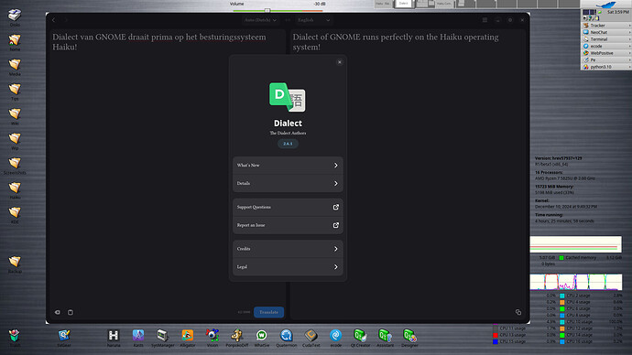This screenshot has height=355, width=632.
Task: Go back in translation history
Action: 54,20
